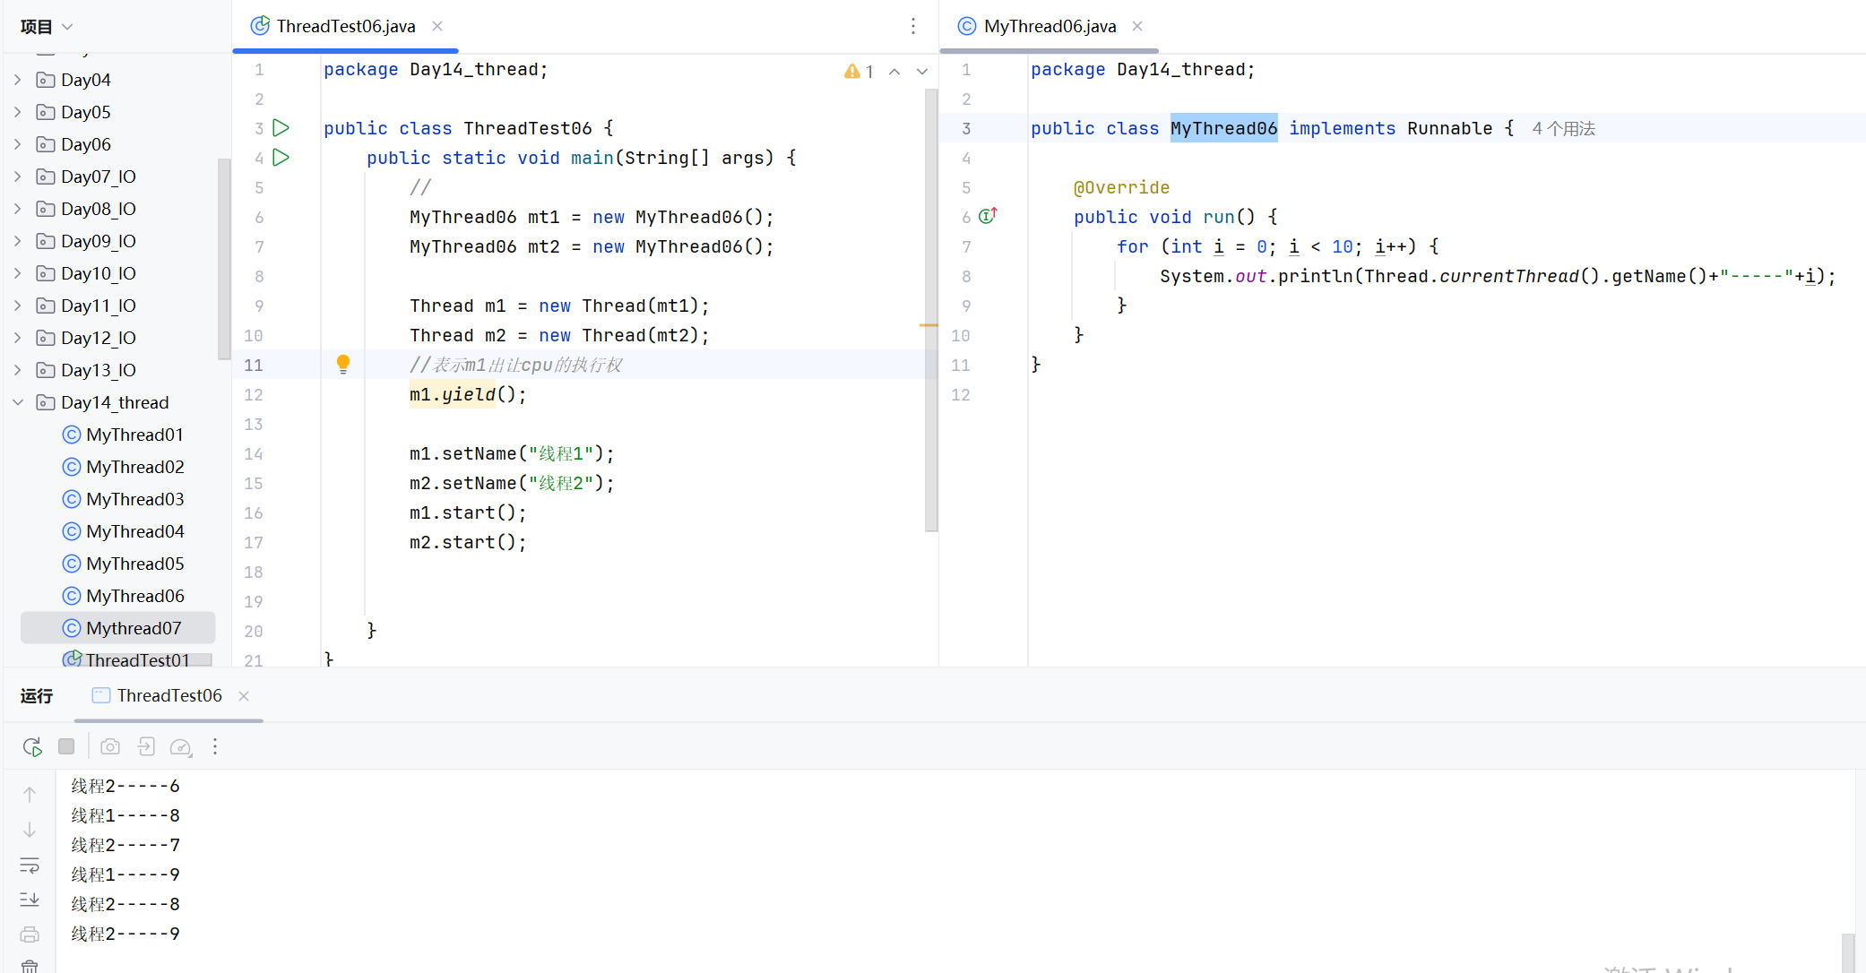Select Day11_IO folder in project tree
The image size is (1866, 973).
pos(98,306)
